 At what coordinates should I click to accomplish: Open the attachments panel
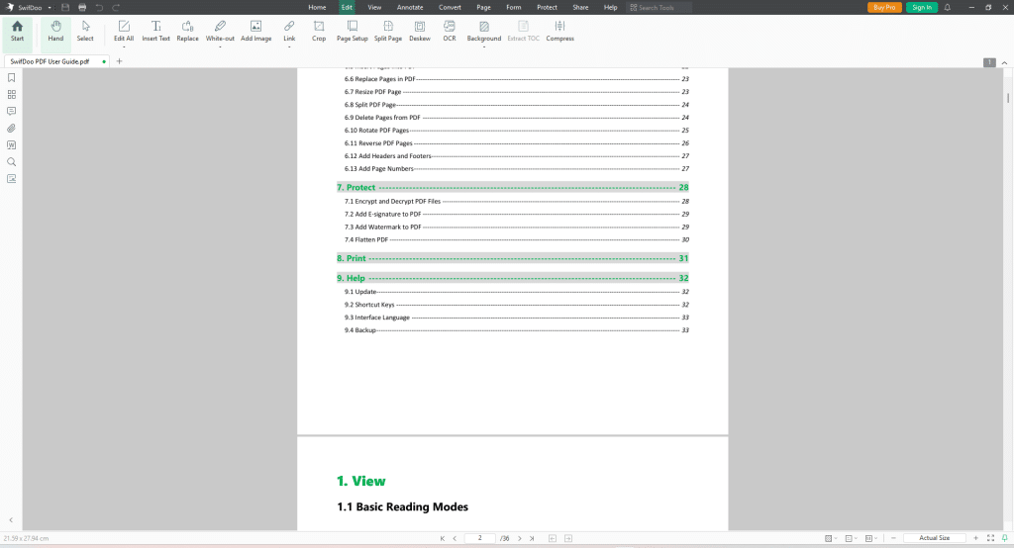(x=11, y=128)
